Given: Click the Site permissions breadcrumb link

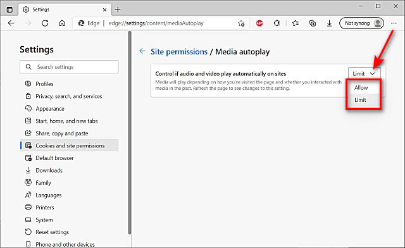Looking at the screenshot, I should 179,52.
